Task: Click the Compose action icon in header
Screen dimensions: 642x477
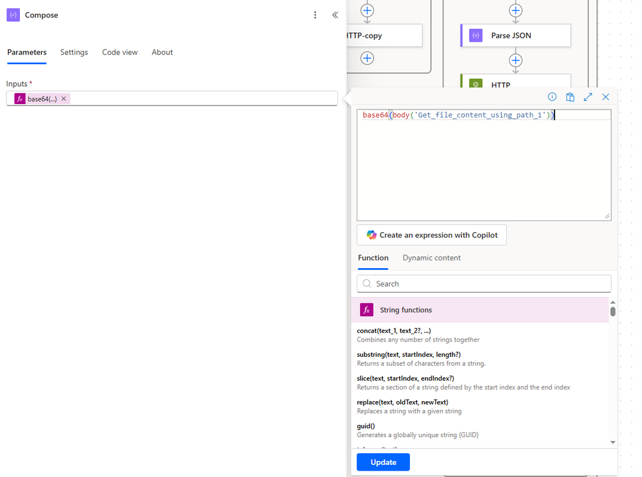Action: click(13, 15)
